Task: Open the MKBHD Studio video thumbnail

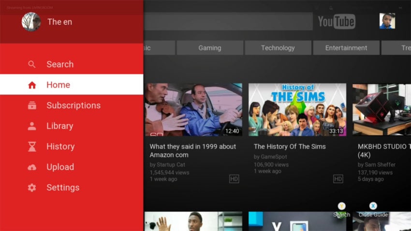Action: click(x=382, y=110)
